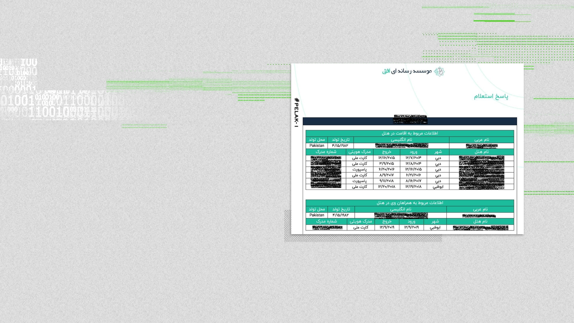Click the پاسخ استعلام heading
574x323 pixels.
point(491,96)
